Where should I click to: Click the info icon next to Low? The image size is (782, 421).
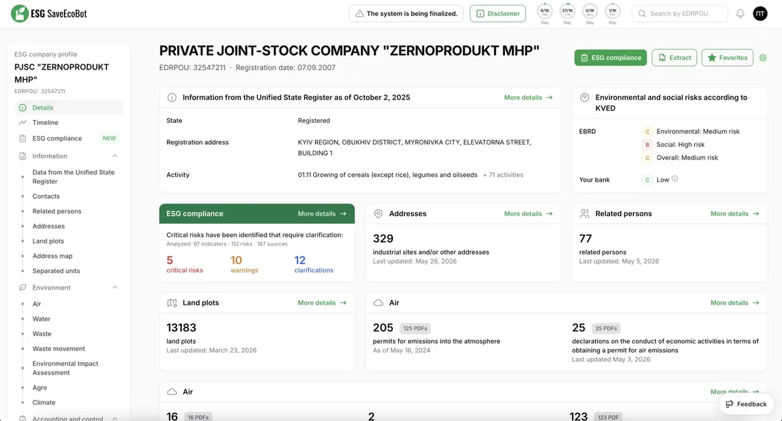tap(674, 179)
